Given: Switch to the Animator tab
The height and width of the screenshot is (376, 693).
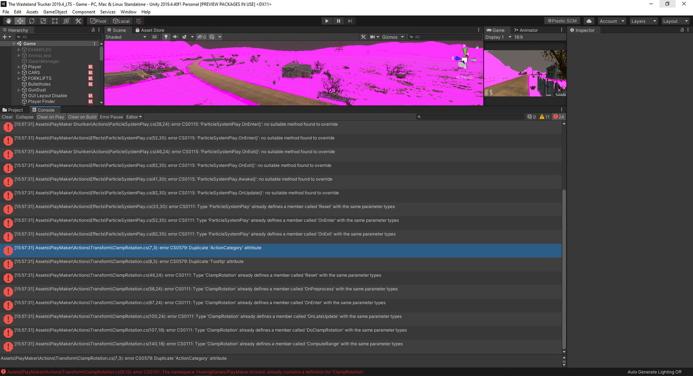Looking at the screenshot, I should point(526,30).
